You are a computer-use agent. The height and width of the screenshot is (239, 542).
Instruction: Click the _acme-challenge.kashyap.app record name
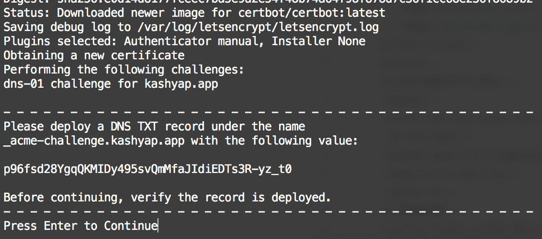[94, 141]
